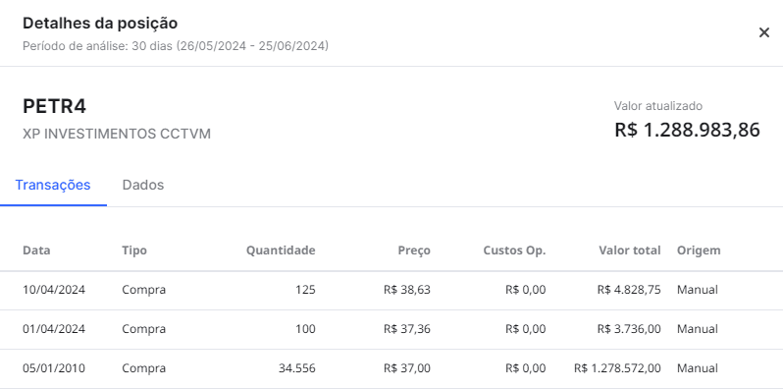The width and height of the screenshot is (783, 389).
Task: Click the R$ 38,63 price cell
Action: 407,290
